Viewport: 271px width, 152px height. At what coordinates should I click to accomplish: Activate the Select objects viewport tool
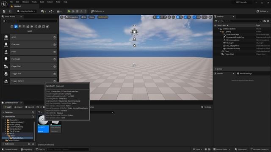coord(155,17)
